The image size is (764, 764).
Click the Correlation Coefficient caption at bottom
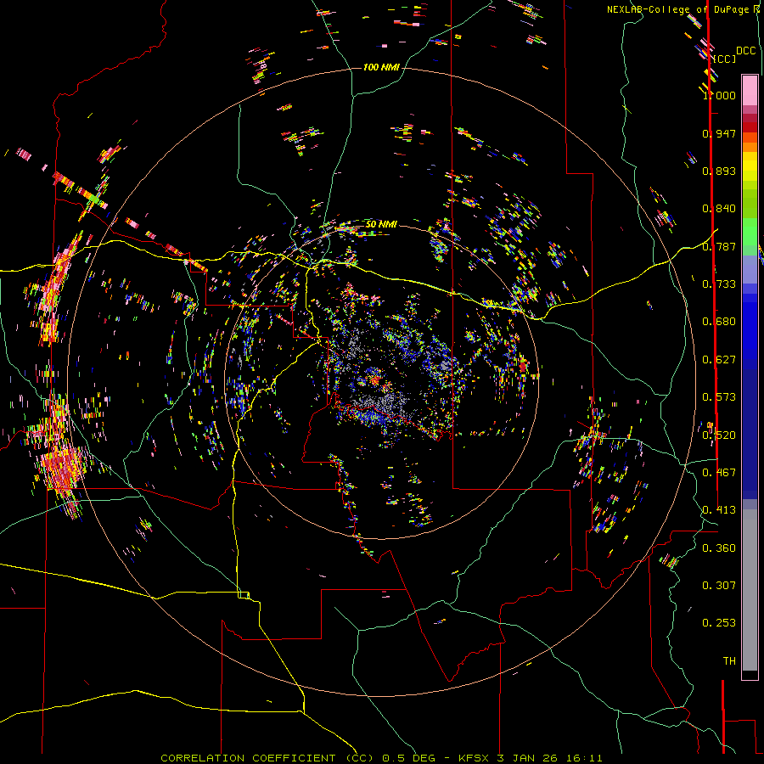click(x=381, y=758)
